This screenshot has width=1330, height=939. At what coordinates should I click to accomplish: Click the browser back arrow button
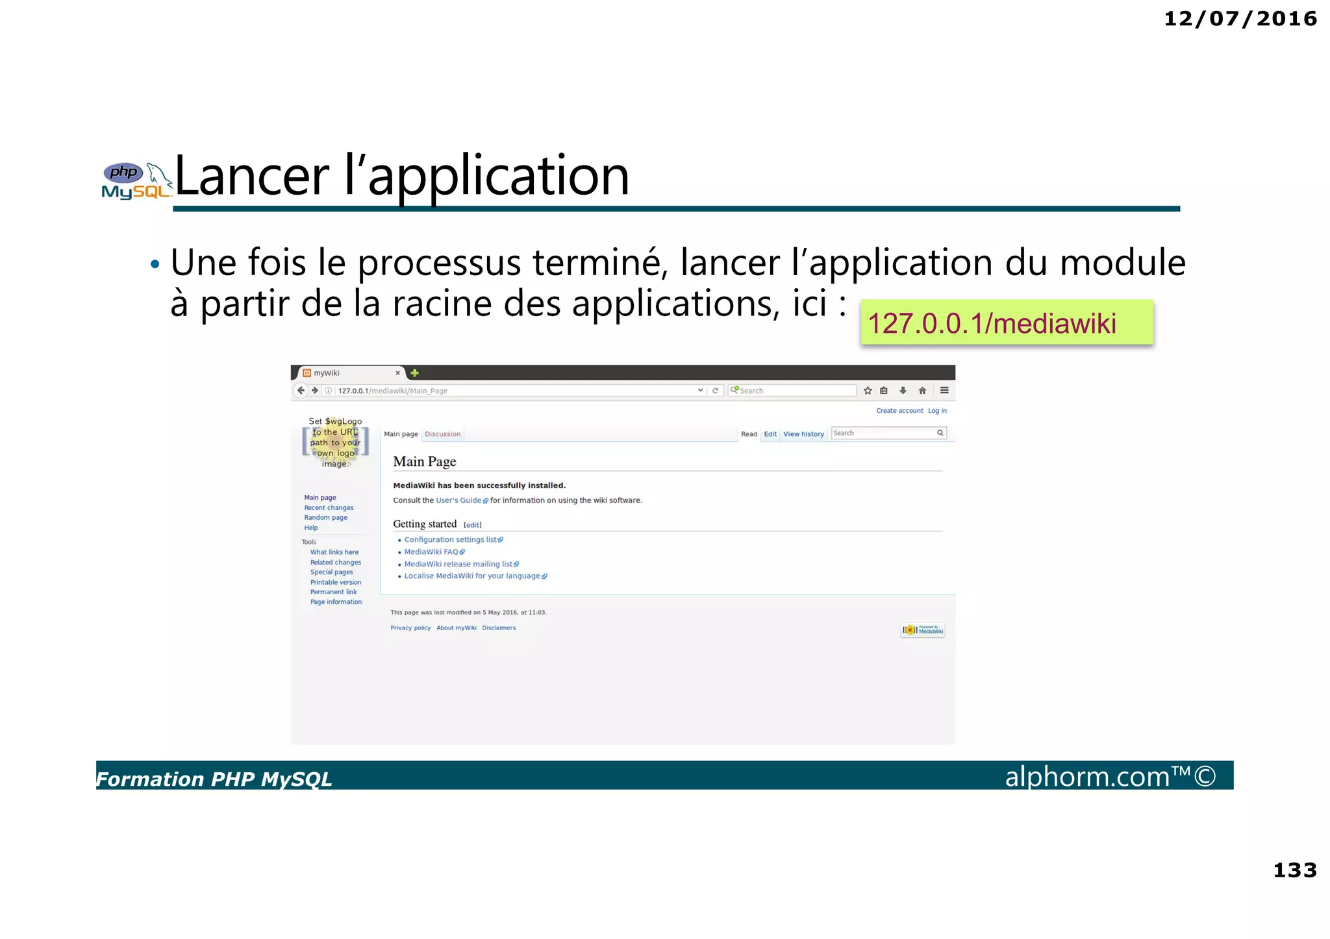click(301, 390)
